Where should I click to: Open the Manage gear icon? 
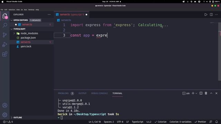click(5, 115)
